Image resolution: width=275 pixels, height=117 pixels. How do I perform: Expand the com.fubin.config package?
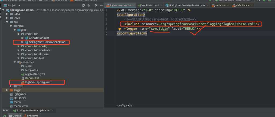pos(19,46)
